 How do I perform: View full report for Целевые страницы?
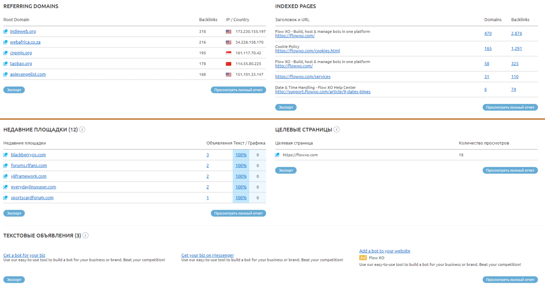click(510, 170)
